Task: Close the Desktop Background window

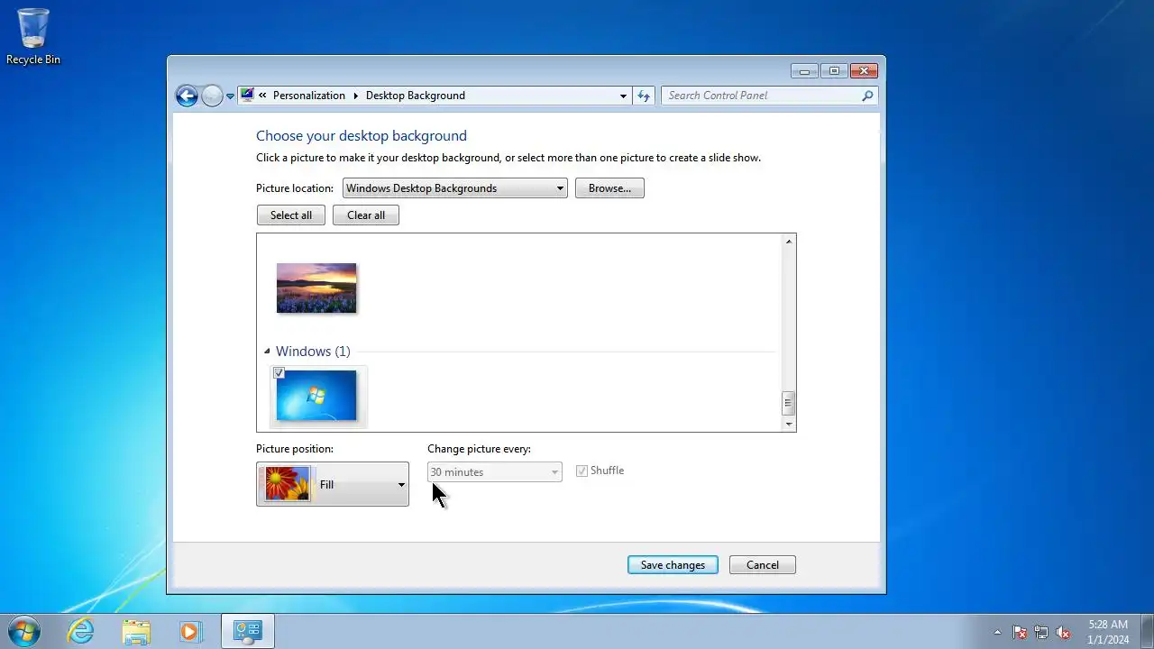Action: (x=864, y=71)
